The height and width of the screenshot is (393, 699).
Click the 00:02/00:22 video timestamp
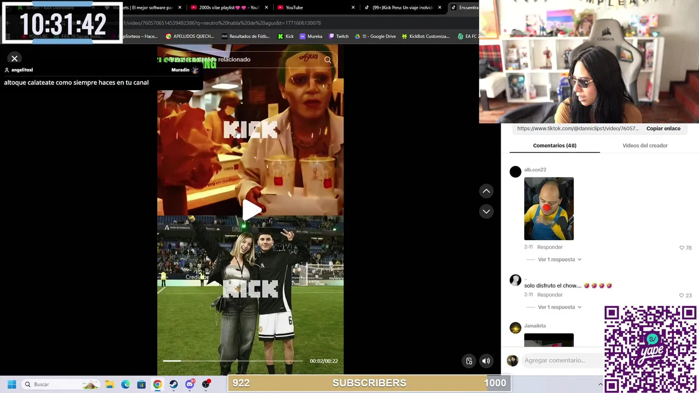324,361
